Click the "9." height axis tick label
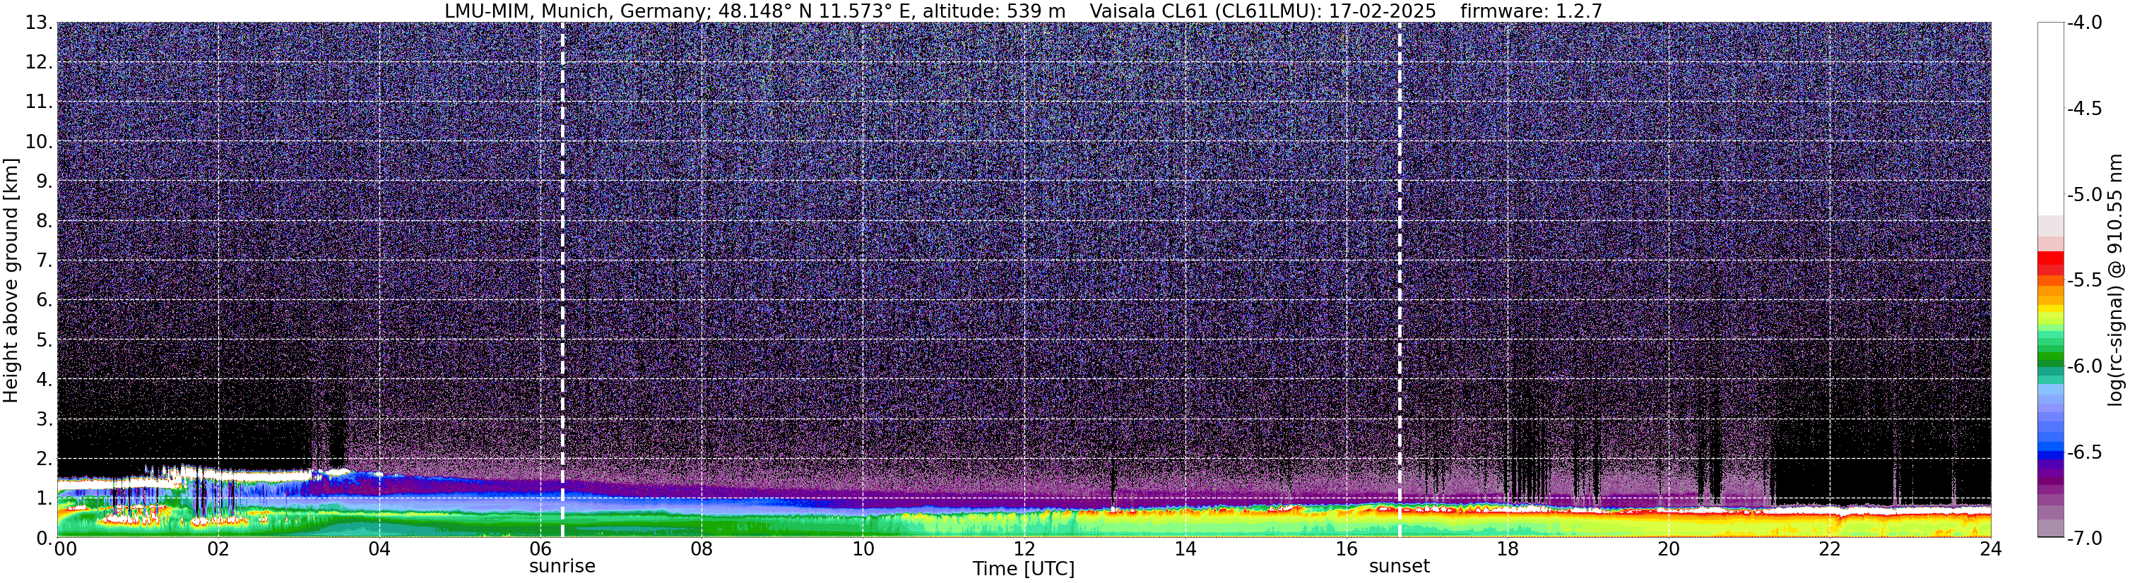Viewport: 2130px width, 583px height. [45, 181]
